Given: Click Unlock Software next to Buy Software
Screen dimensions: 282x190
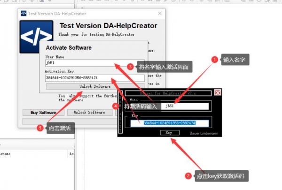Looking at the screenshot, I should (x=90, y=113).
